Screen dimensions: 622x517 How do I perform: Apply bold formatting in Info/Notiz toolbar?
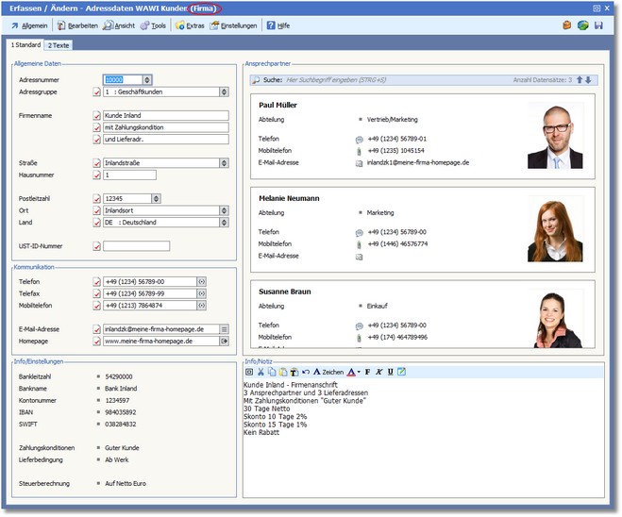pos(367,373)
